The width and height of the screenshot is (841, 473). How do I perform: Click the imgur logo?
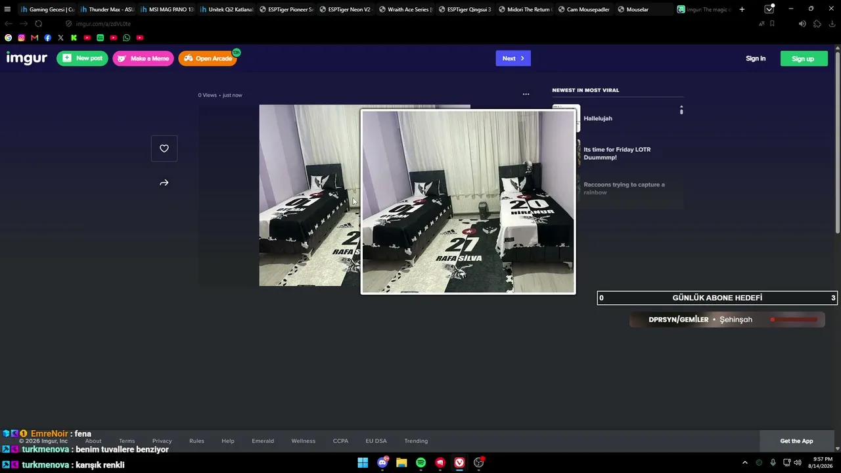pyautogui.click(x=27, y=58)
